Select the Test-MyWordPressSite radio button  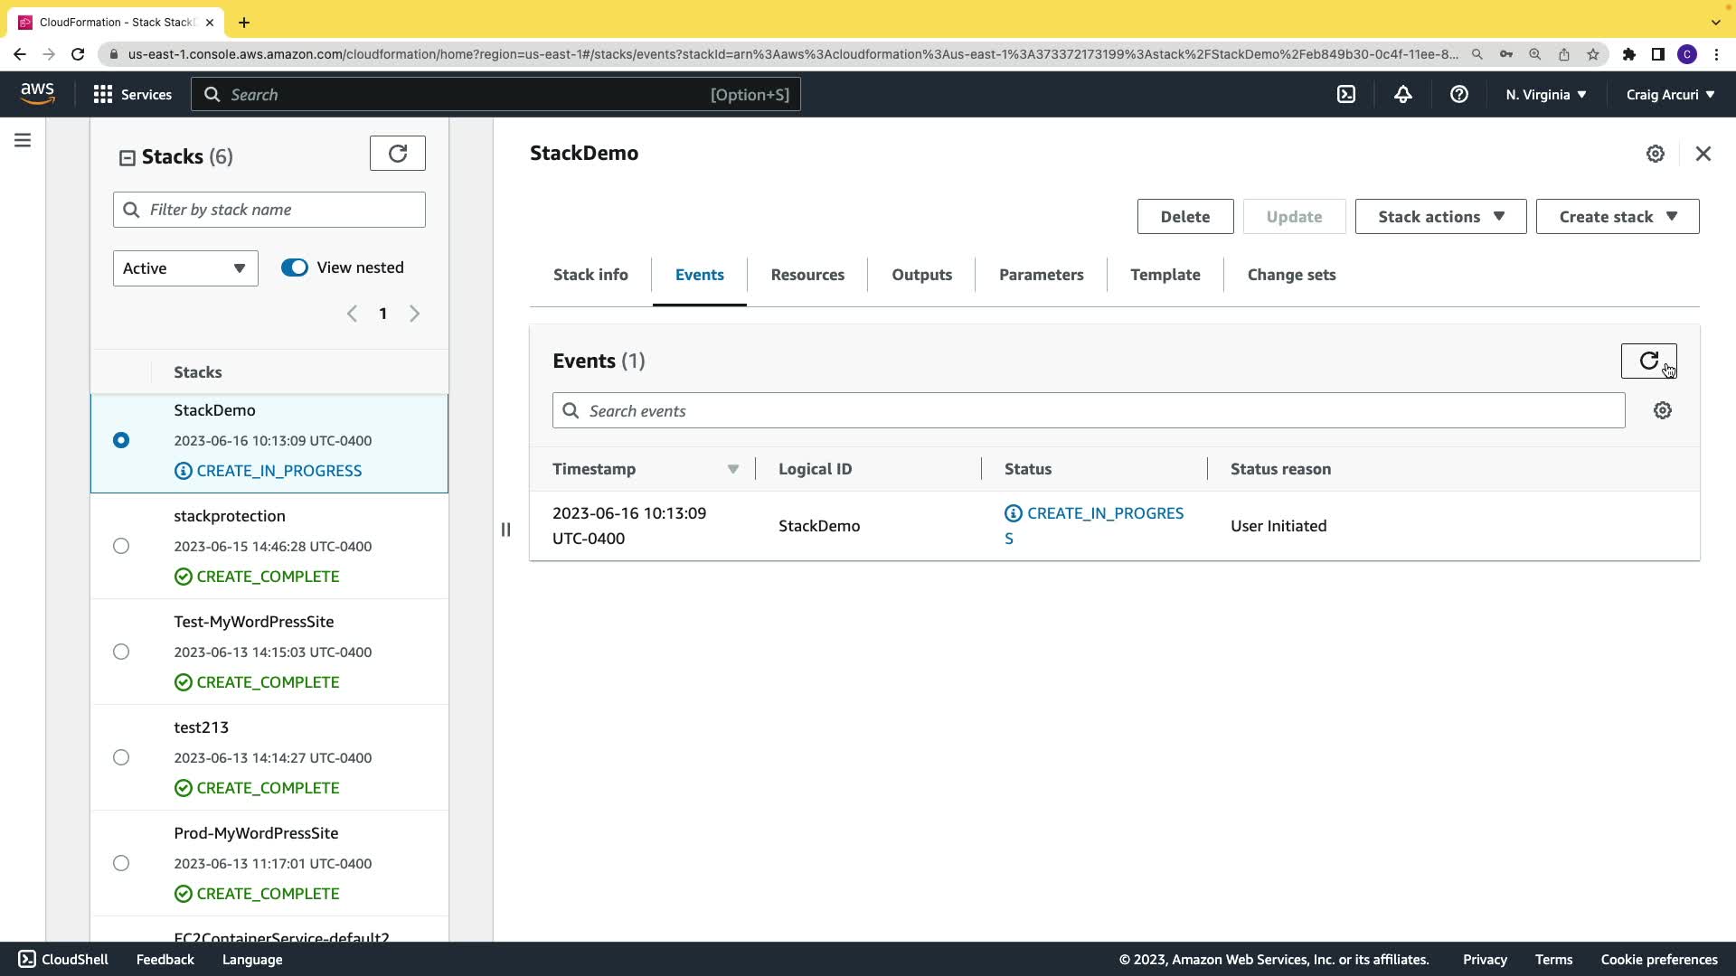[x=121, y=652]
